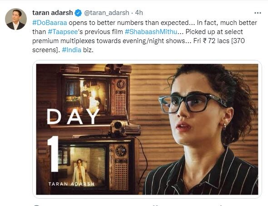The image size is (268, 206).
Task: Open taran adarsh's profile picture avatar
Action: coord(16,19)
